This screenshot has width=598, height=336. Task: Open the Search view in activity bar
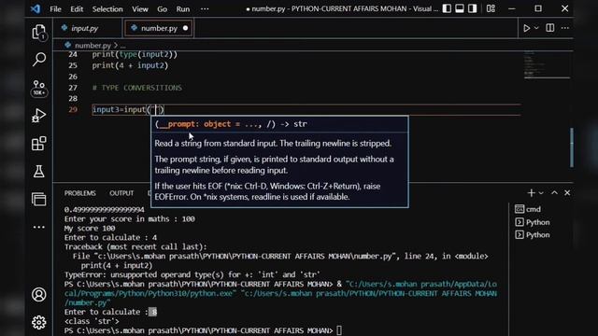pos(39,59)
